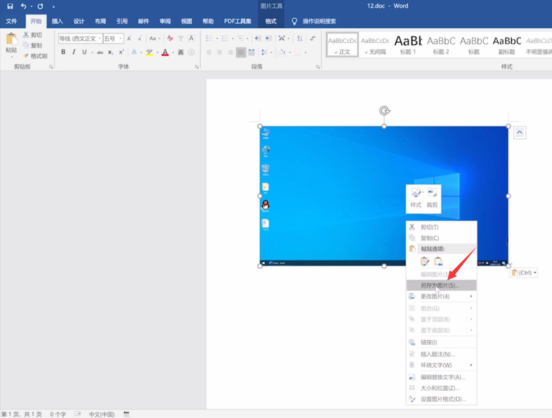
Task: Open 更改图片(4) submenu
Action: (441, 296)
